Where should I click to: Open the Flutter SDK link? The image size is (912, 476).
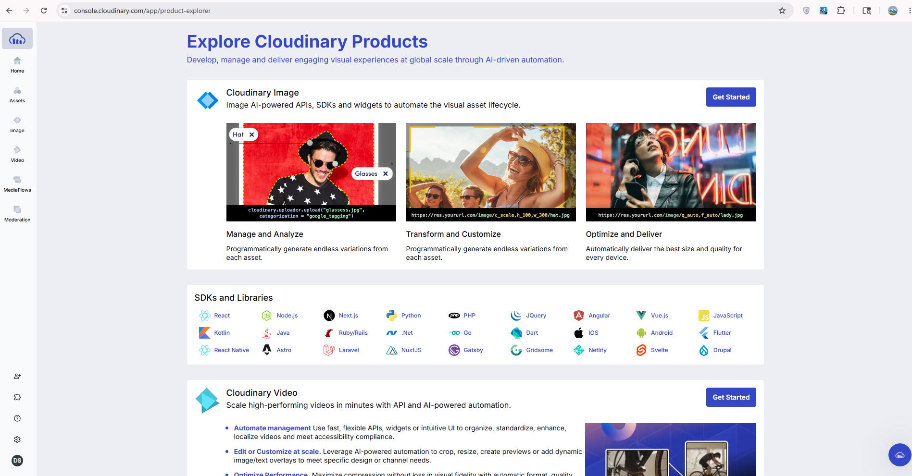722,333
